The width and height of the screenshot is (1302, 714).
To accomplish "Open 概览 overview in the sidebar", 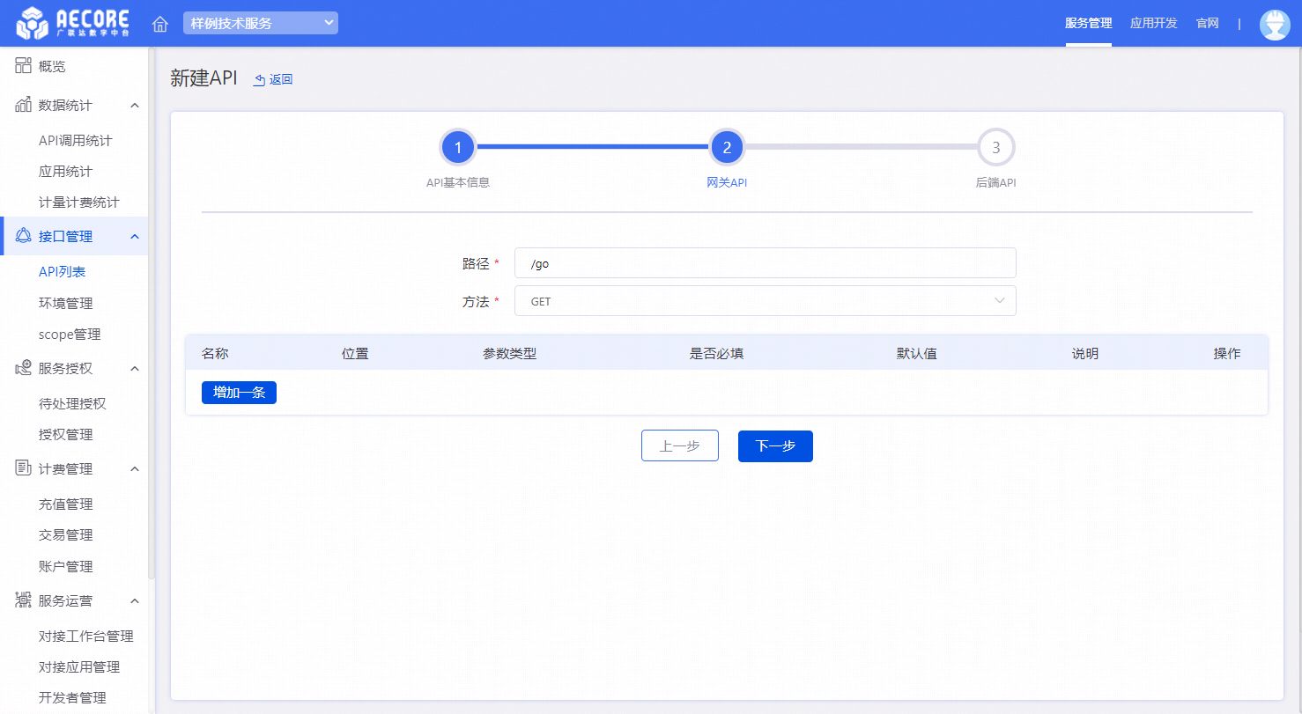I will 52,66.
